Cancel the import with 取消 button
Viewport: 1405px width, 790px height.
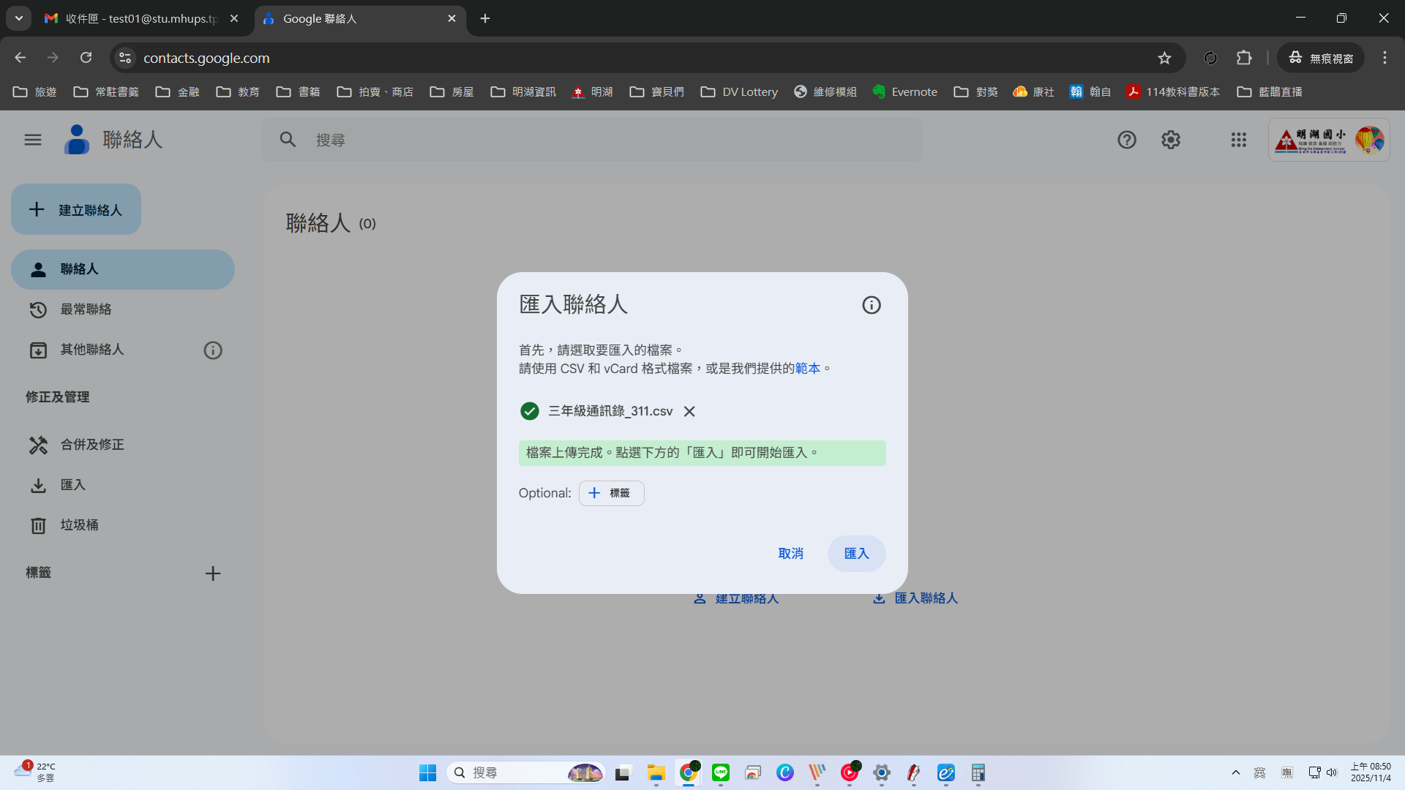(790, 554)
